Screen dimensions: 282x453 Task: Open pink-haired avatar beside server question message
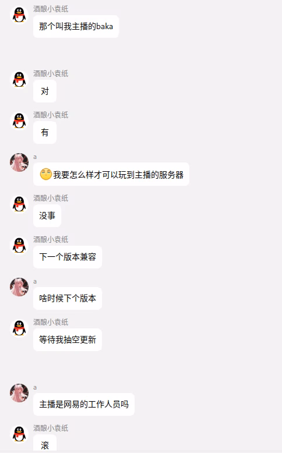pyautogui.click(x=19, y=162)
